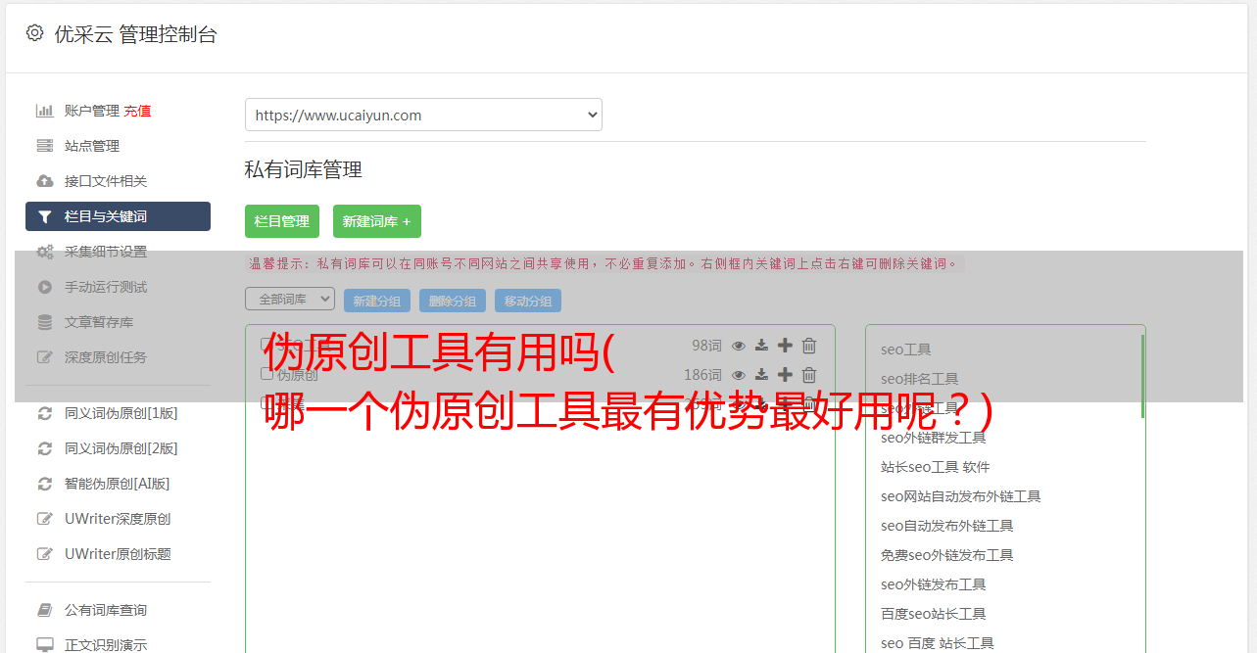The height and width of the screenshot is (653, 1257).
Task: Select keyword 站长seo工具 软件
Action: [x=936, y=467]
